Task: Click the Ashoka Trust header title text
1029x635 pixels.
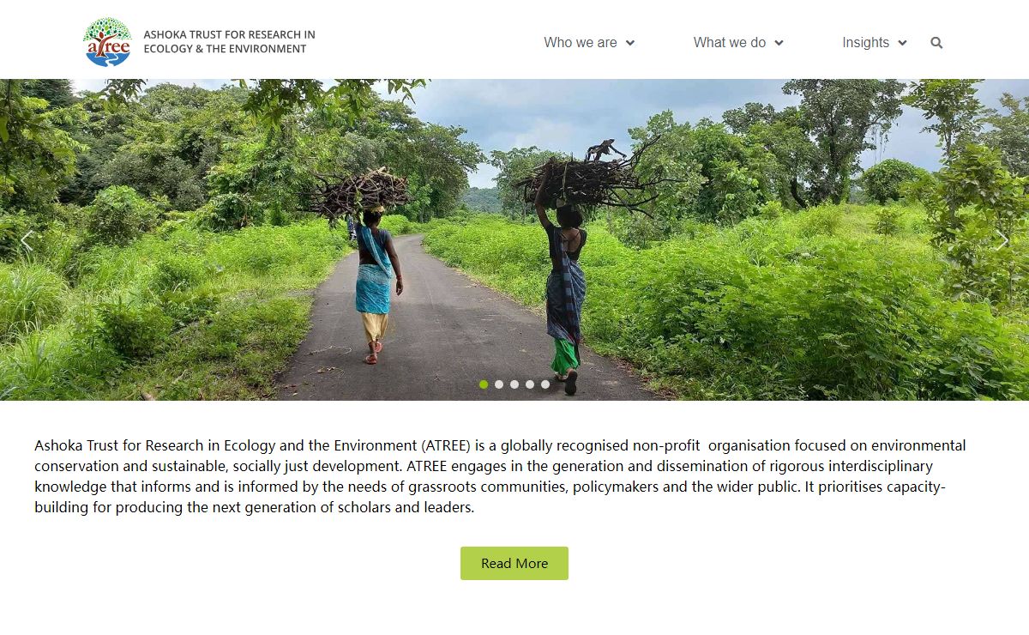Action: pos(229,42)
